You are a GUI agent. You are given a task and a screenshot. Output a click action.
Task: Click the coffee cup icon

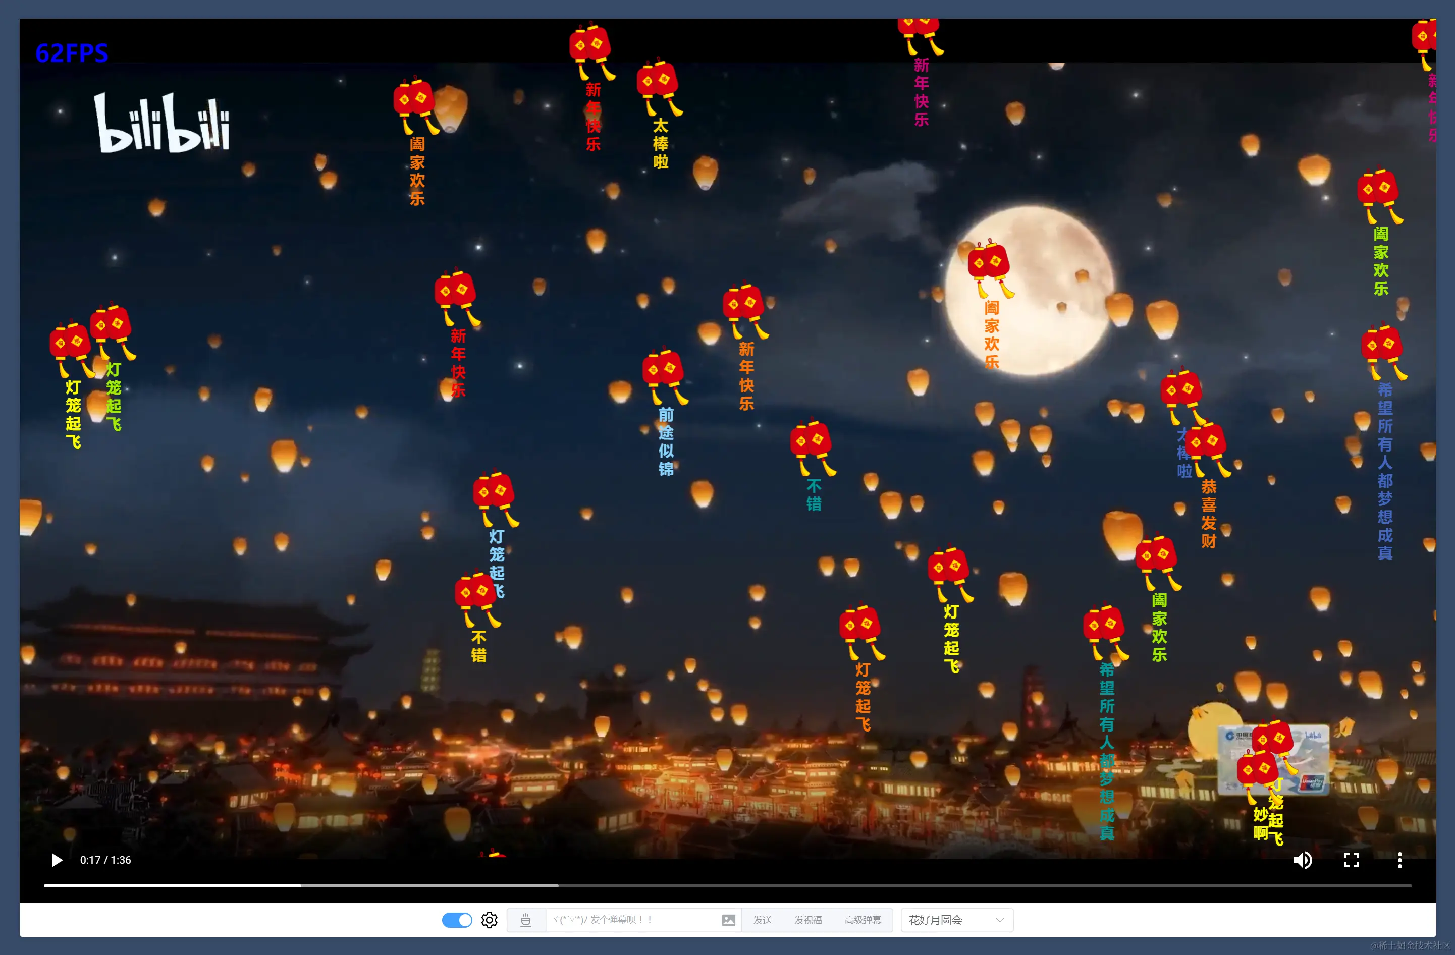tap(526, 920)
